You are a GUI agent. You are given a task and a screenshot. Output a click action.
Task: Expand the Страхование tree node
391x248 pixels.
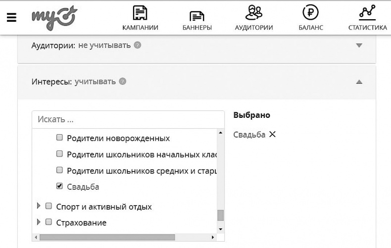click(39, 222)
